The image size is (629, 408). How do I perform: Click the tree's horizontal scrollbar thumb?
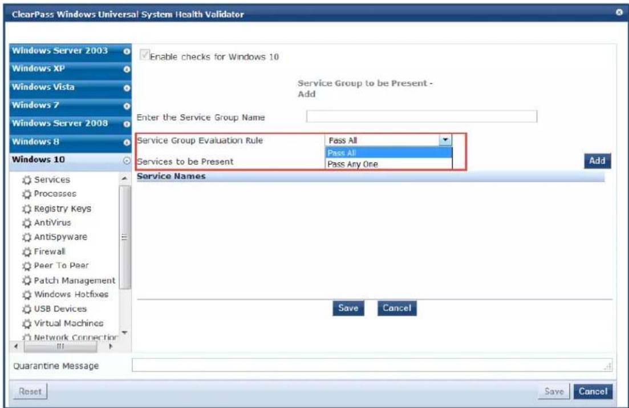[x=60, y=346]
